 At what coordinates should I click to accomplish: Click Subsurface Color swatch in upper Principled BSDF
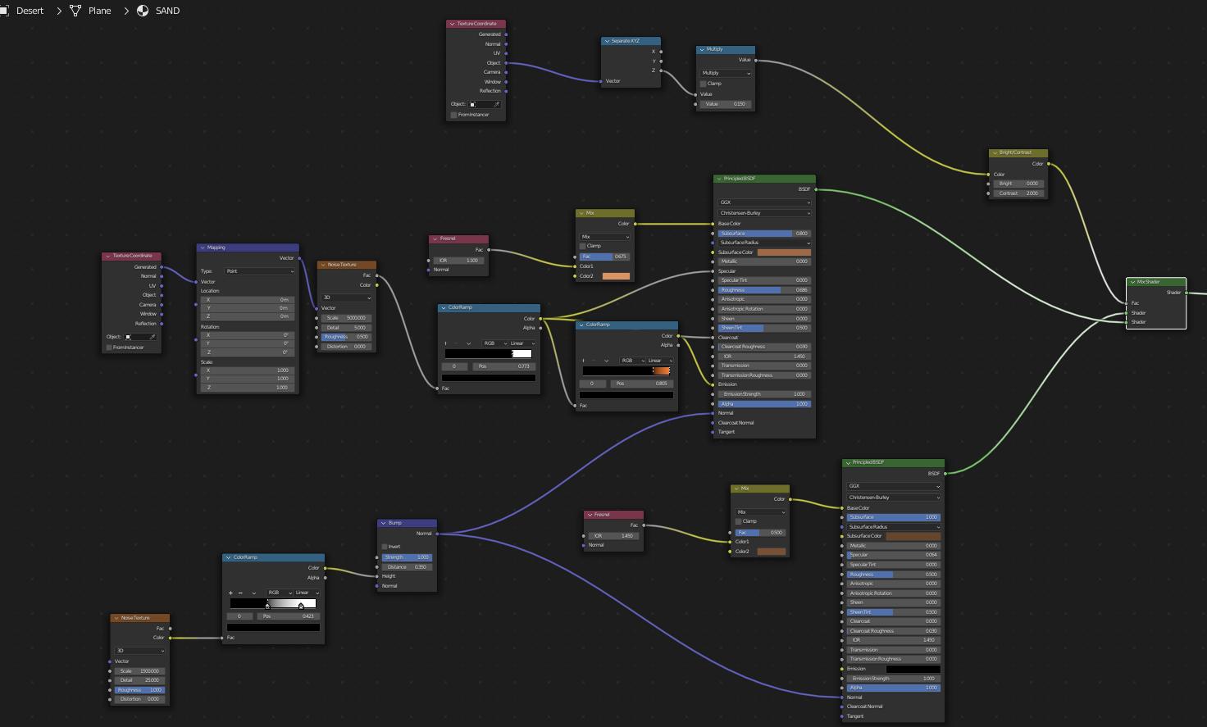point(783,252)
